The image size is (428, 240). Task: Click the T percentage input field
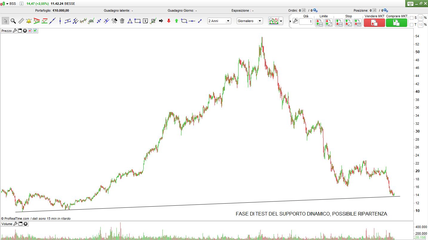(x=420, y=24)
